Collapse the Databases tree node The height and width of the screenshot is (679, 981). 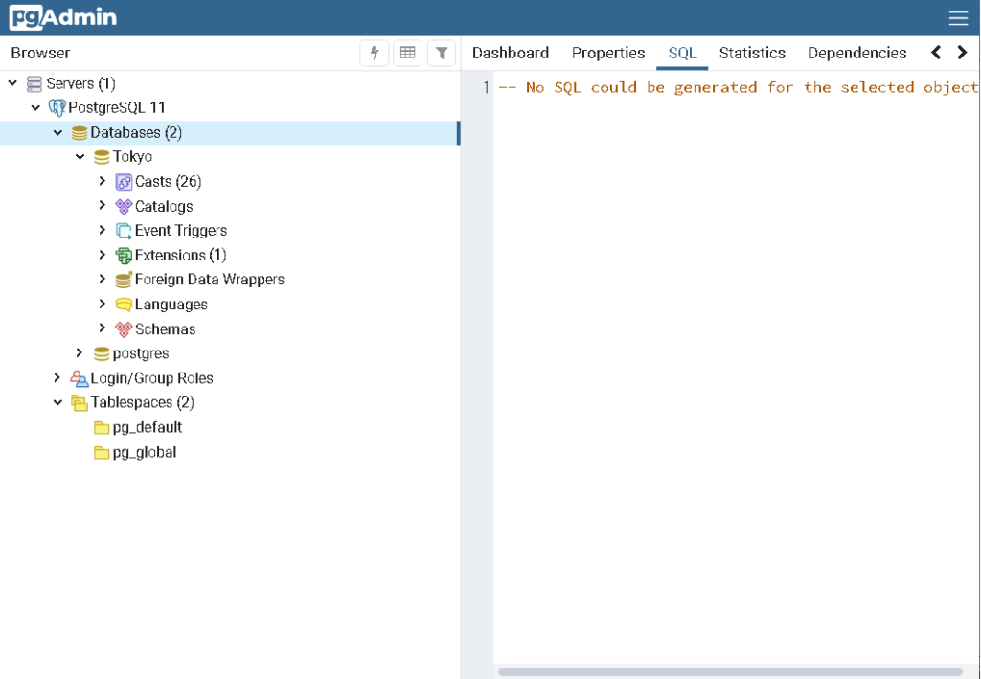pyautogui.click(x=58, y=132)
